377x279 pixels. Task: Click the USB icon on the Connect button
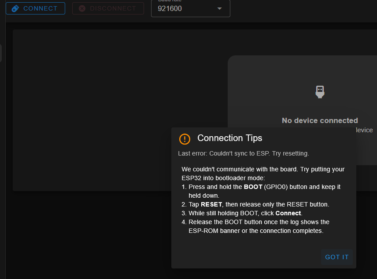[15, 8]
